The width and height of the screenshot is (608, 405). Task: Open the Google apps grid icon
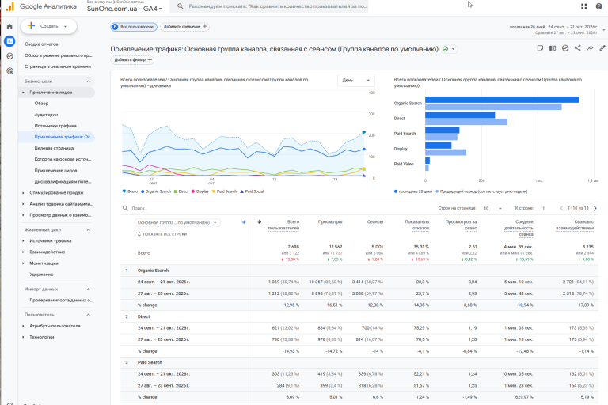point(584,6)
